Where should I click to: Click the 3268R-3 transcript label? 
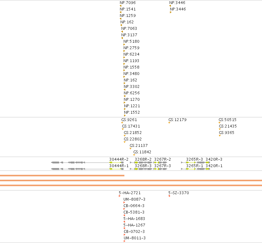pos(143,166)
